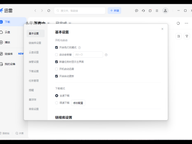Image resolution: width=192 pixels, height=144 pixels.
Task: Click the search file or paste link field
Action: click(x=80, y=11)
